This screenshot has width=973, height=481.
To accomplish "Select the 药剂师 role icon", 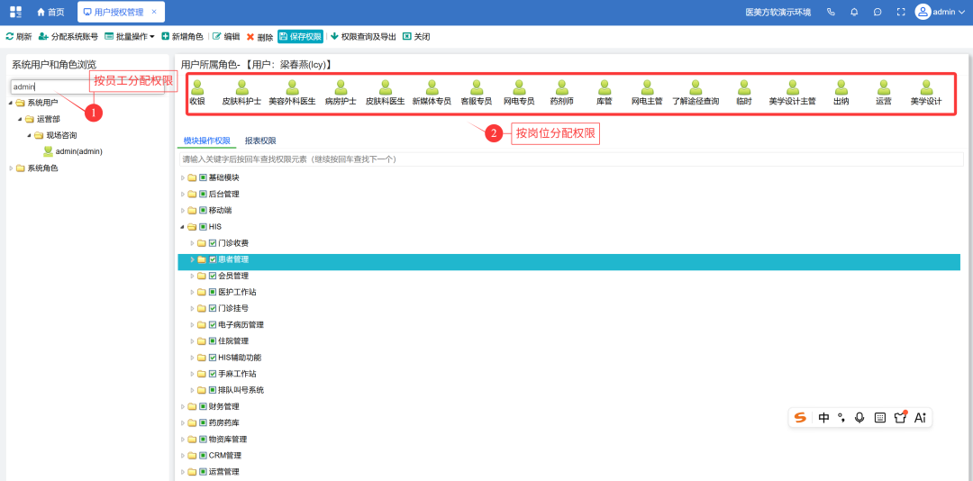I will pos(561,86).
